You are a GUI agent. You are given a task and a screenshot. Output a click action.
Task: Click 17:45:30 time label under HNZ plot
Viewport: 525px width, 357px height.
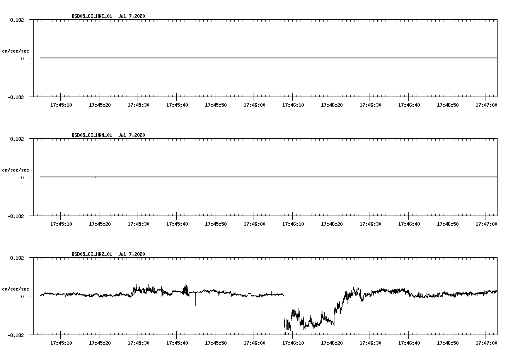click(x=138, y=343)
